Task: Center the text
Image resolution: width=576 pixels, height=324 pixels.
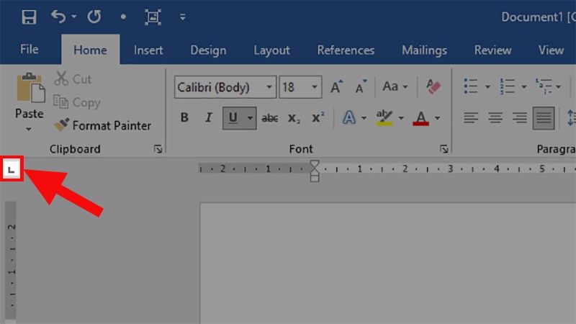Action: point(495,117)
